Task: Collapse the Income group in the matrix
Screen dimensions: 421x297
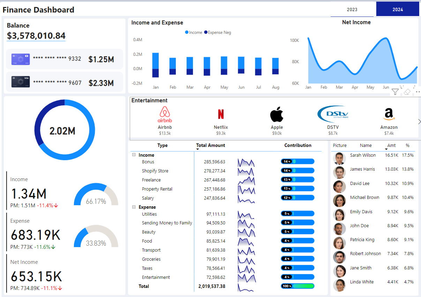Action: point(134,155)
